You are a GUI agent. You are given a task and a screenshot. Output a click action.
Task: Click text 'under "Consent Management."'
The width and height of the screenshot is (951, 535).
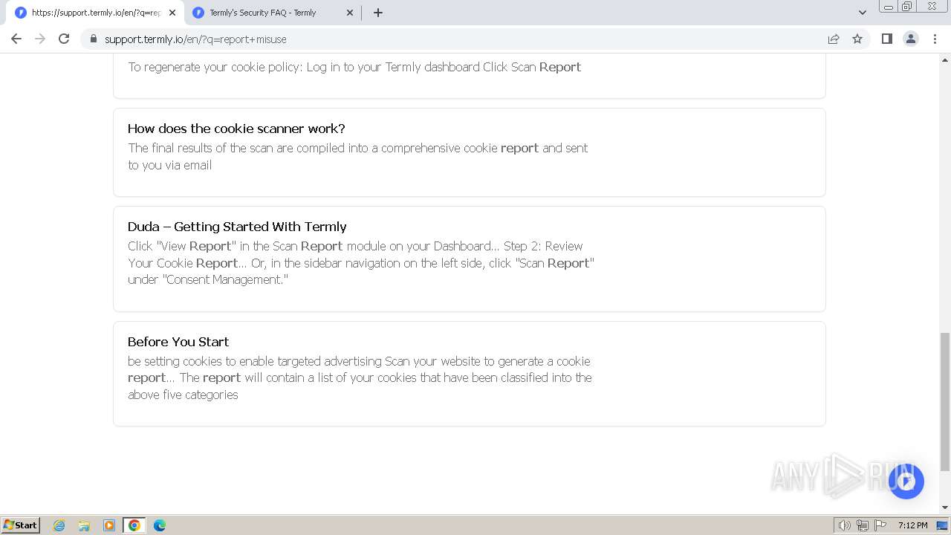[208, 280]
